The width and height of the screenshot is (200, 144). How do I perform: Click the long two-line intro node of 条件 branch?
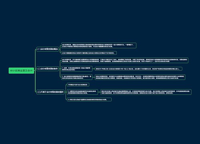[125, 60]
